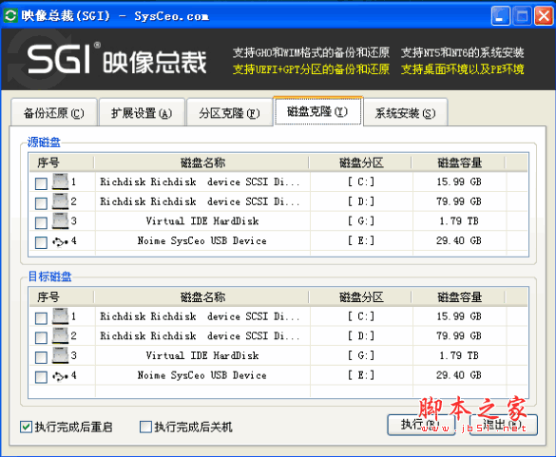Click disk icon for source disk 1
556x457 pixels.
click(x=60, y=181)
